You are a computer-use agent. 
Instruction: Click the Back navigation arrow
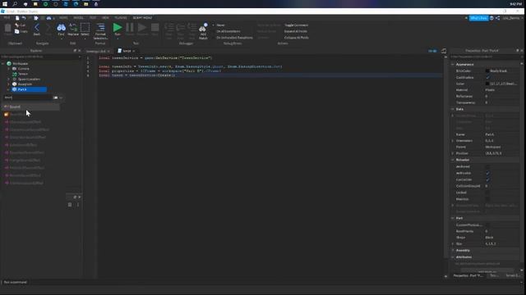(x=36, y=27)
